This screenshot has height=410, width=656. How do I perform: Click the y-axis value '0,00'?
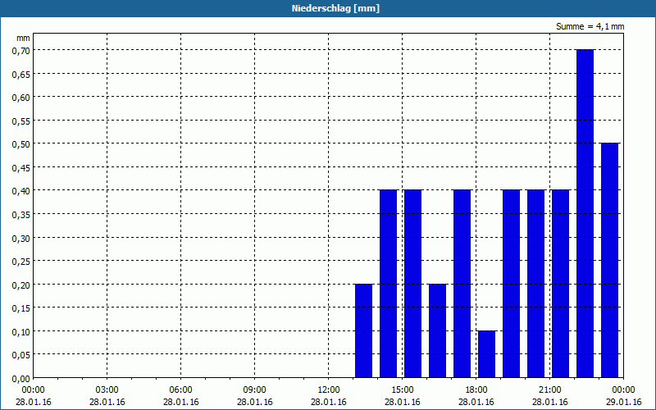click(20, 378)
